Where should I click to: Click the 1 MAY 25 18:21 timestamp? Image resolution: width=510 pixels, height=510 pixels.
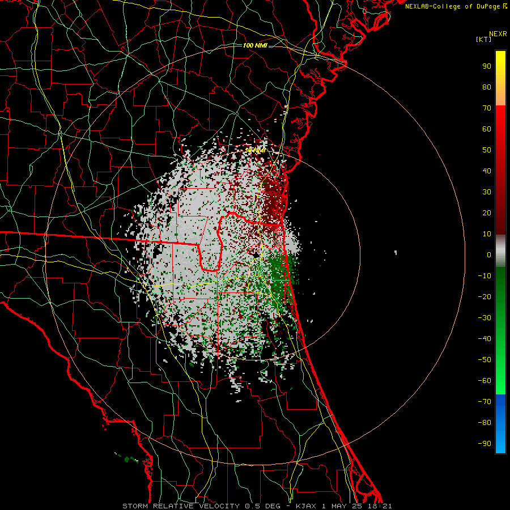[x=357, y=506]
